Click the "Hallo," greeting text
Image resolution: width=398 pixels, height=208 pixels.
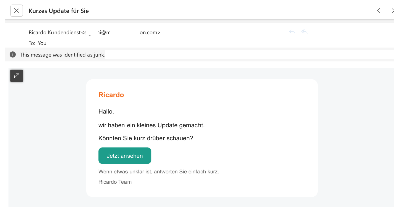pos(106,111)
